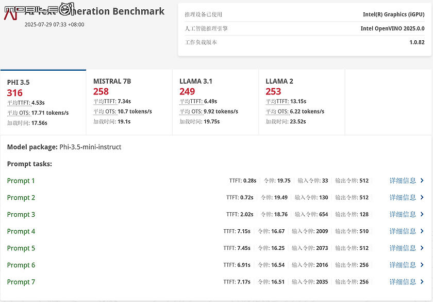Viewport: 433px width, 302px height.
Task: Click the 平均 OTS label under LLAMA 2
Action: tap(277, 112)
